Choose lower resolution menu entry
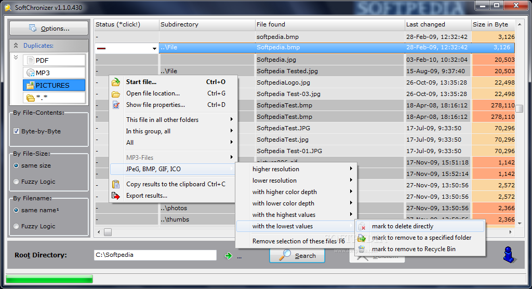The height and width of the screenshot is (289, 532). pos(295,181)
